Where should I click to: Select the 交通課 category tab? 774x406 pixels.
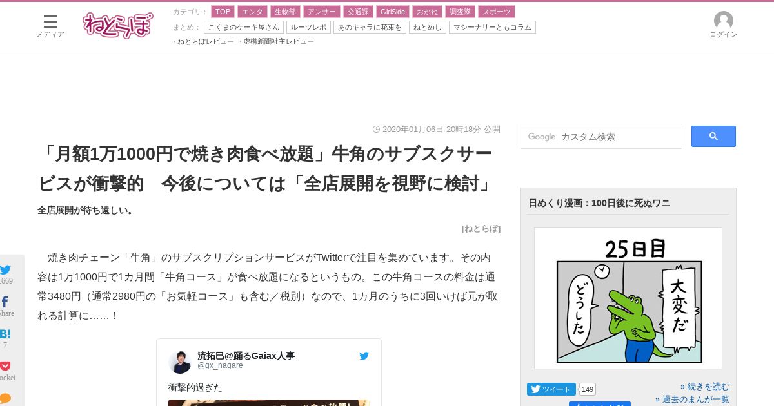357,12
